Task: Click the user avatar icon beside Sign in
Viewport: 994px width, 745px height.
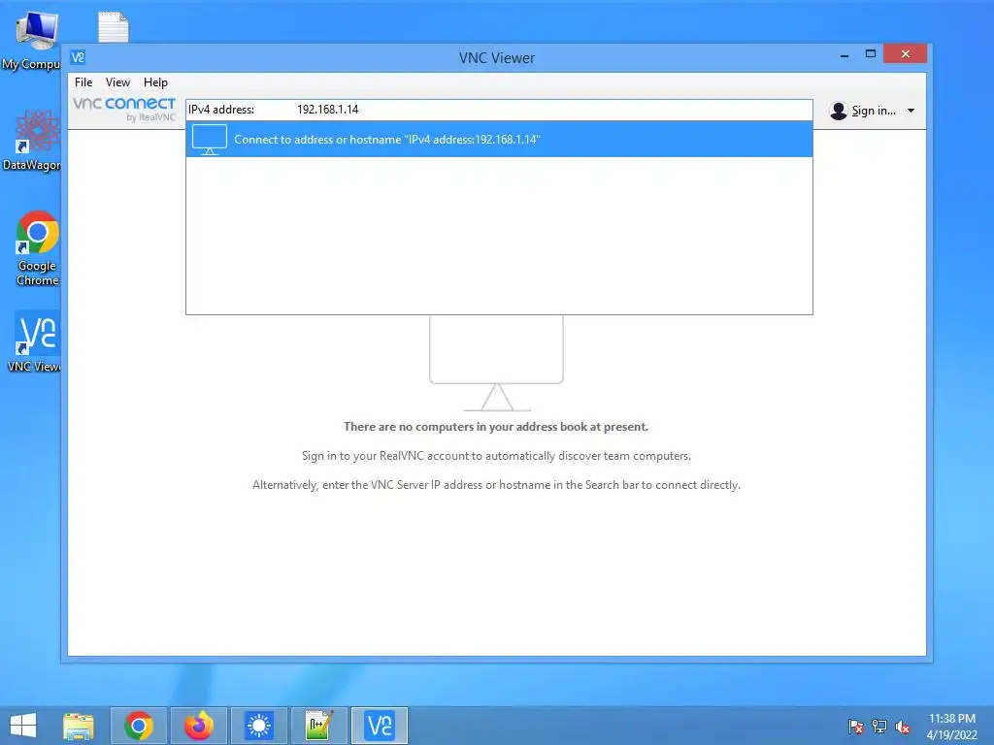Action: (x=838, y=111)
